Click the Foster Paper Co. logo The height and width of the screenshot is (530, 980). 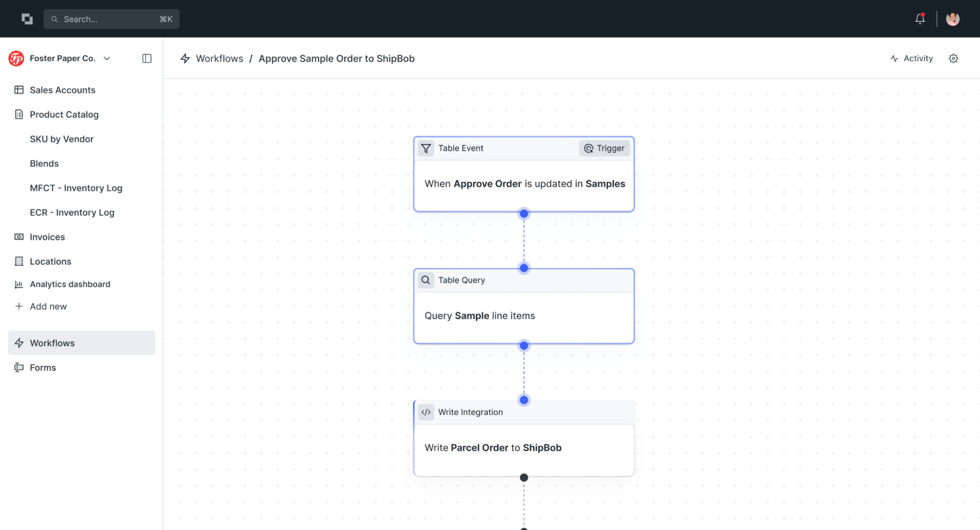[x=16, y=58]
